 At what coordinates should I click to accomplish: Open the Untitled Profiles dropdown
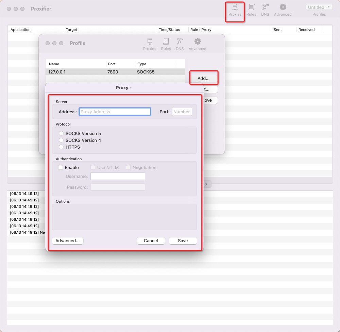coord(318,7)
